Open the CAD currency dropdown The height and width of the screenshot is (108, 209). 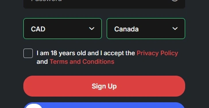63,28
